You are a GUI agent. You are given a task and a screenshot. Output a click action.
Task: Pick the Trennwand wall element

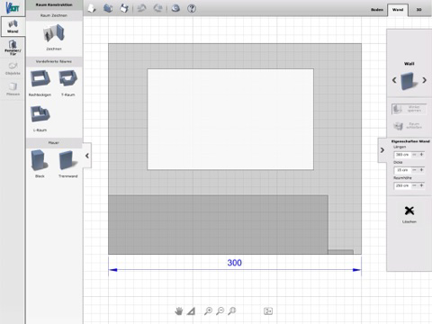tap(68, 164)
